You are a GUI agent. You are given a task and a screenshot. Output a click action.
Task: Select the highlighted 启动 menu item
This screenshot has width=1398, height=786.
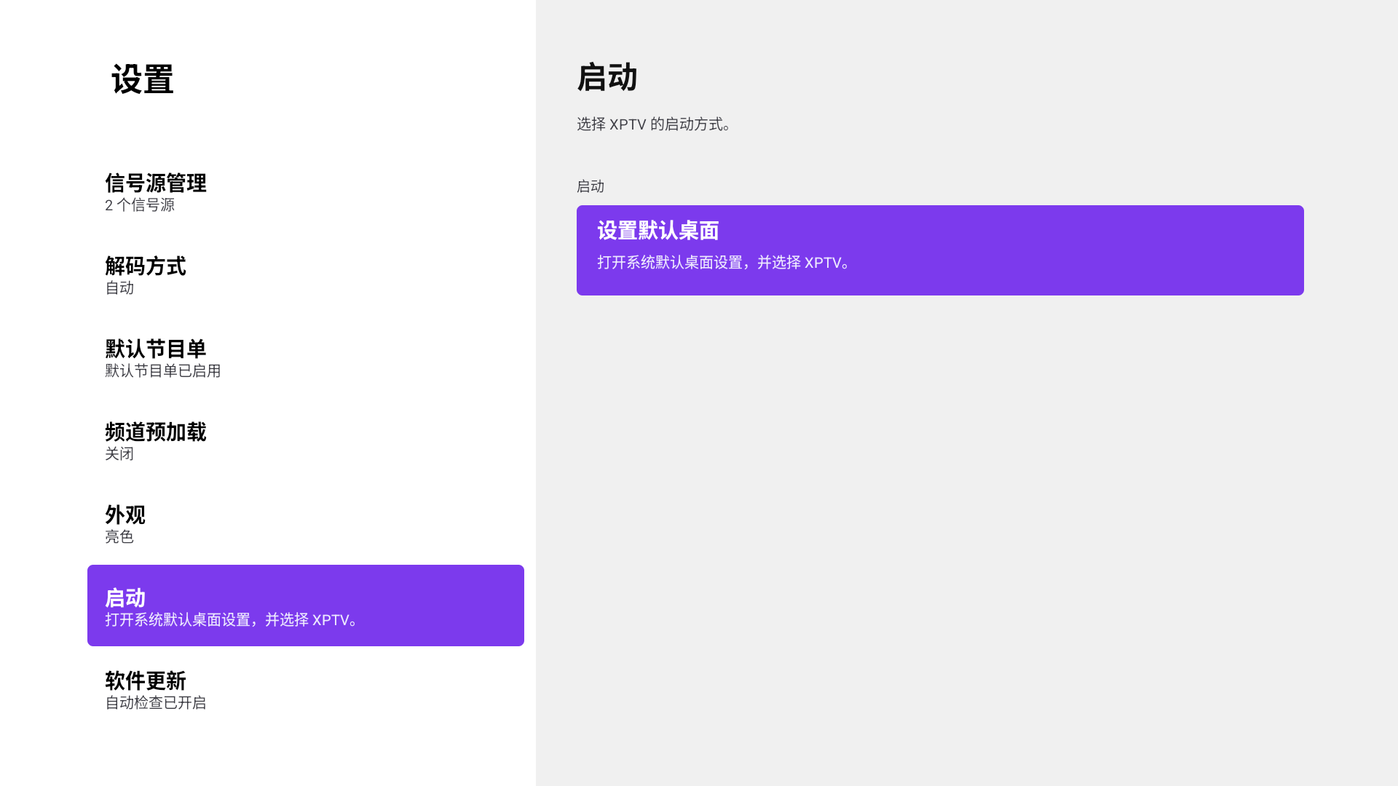tap(306, 606)
